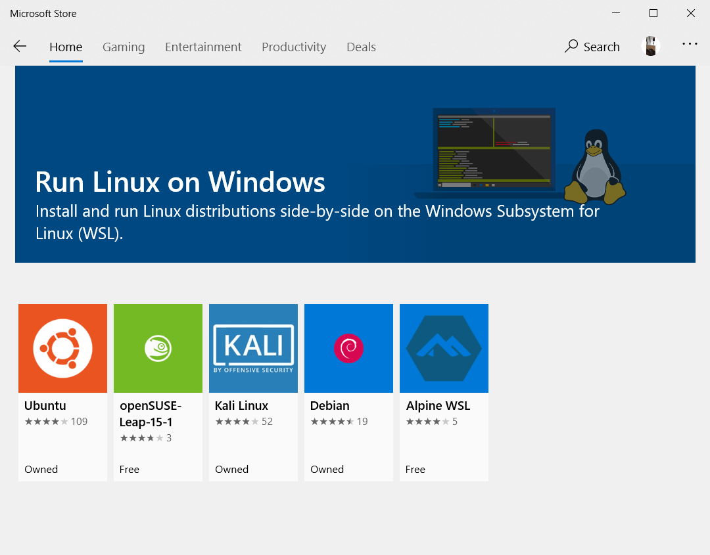Screen dimensions: 710x555
Task: Switch to the Gaming tab
Action: [x=124, y=47]
